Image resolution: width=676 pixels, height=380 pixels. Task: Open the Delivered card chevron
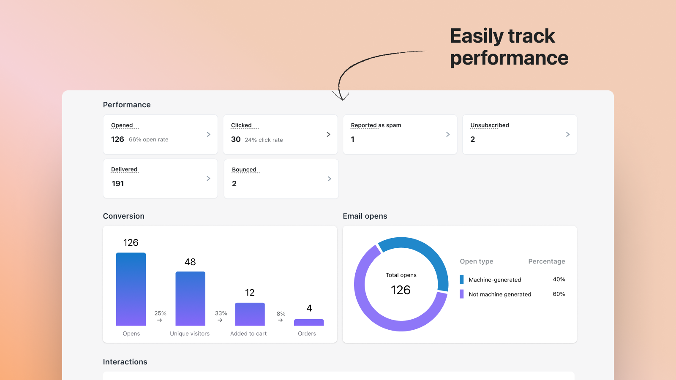tap(208, 179)
